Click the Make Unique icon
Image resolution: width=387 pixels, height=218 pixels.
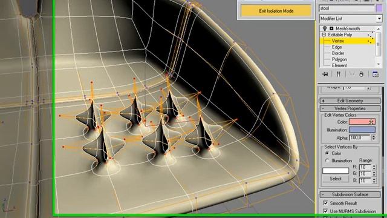point(352,74)
